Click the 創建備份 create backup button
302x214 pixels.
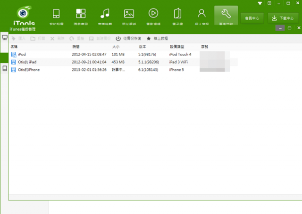[x=100, y=39]
